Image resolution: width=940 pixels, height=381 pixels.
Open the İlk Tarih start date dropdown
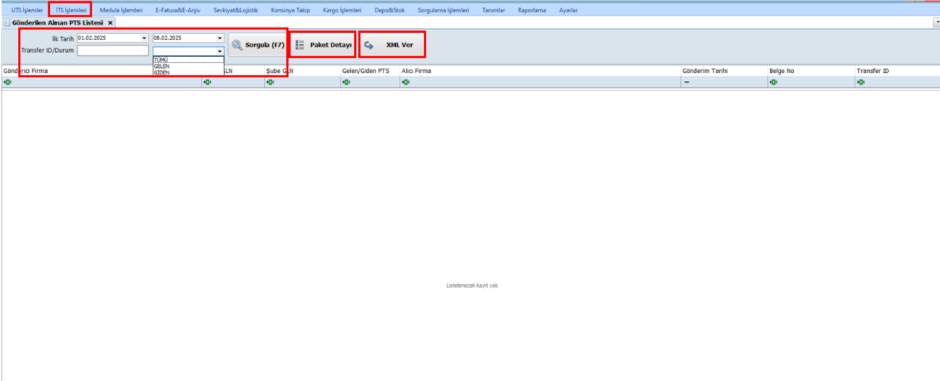[x=144, y=39]
